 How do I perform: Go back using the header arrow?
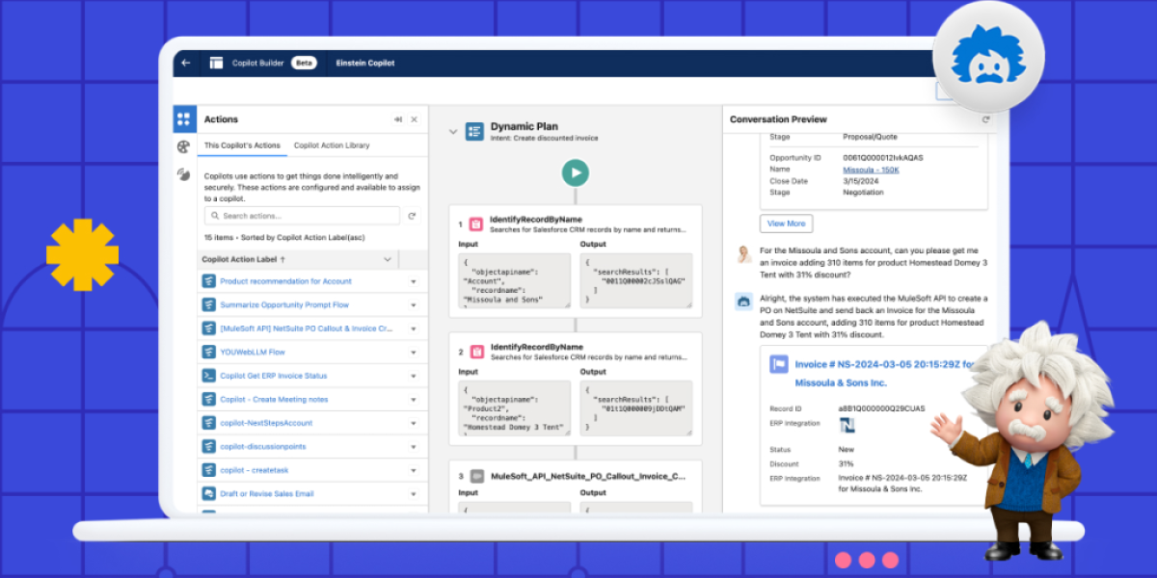(x=186, y=64)
